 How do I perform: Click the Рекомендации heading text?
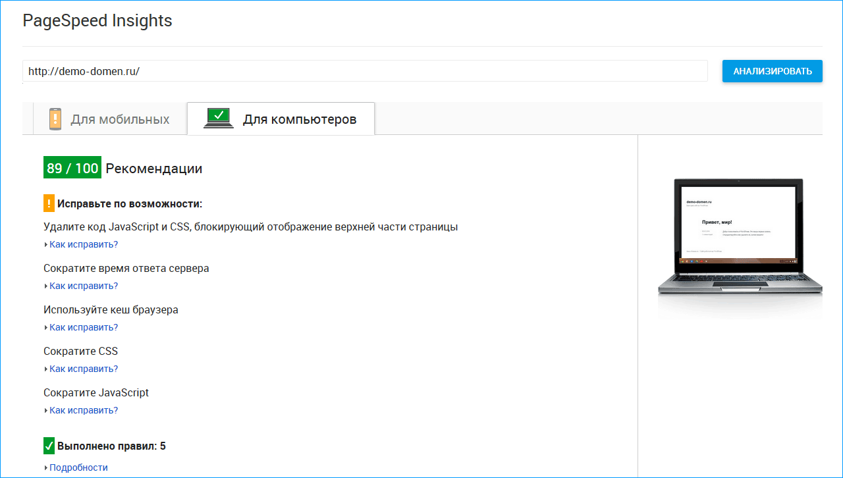coord(153,169)
